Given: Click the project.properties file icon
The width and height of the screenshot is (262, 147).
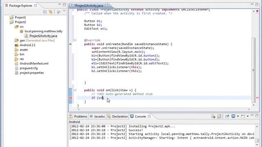Looking at the screenshot, I should [16, 73].
